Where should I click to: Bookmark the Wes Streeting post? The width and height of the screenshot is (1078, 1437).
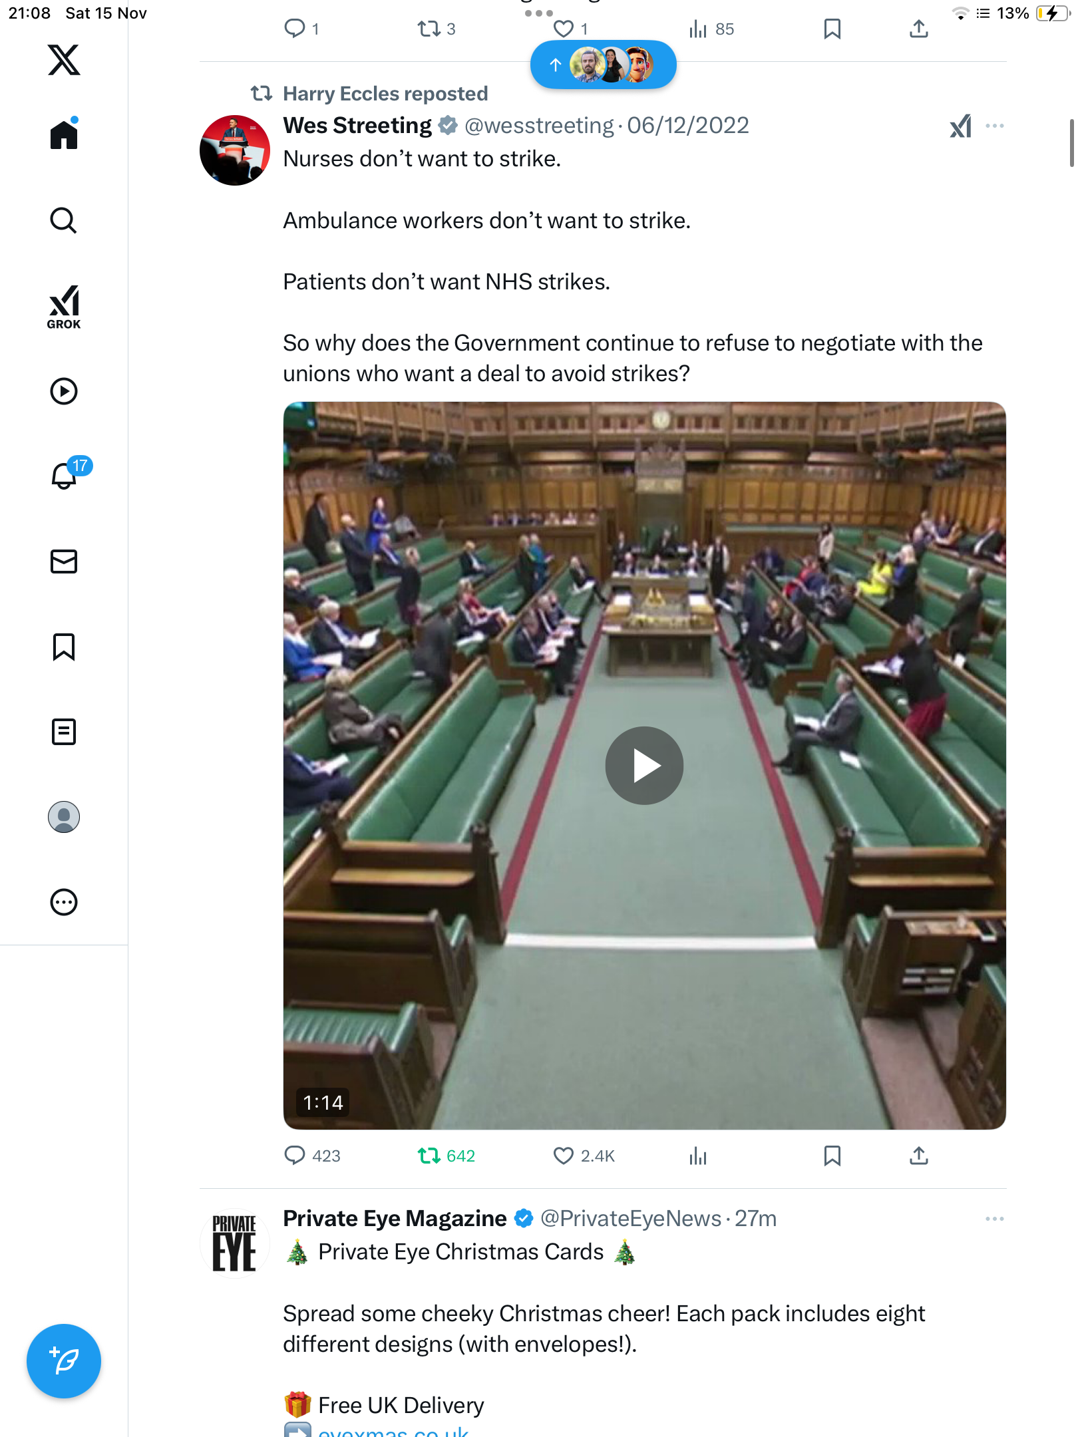tap(832, 1156)
